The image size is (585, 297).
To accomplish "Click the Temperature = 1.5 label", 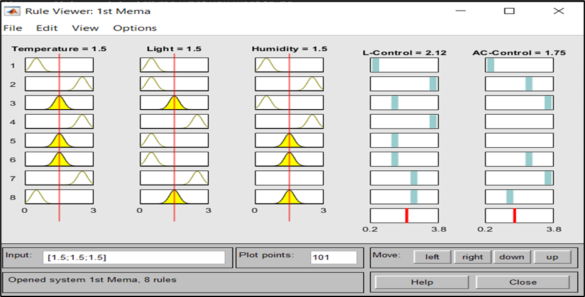I will click(59, 49).
